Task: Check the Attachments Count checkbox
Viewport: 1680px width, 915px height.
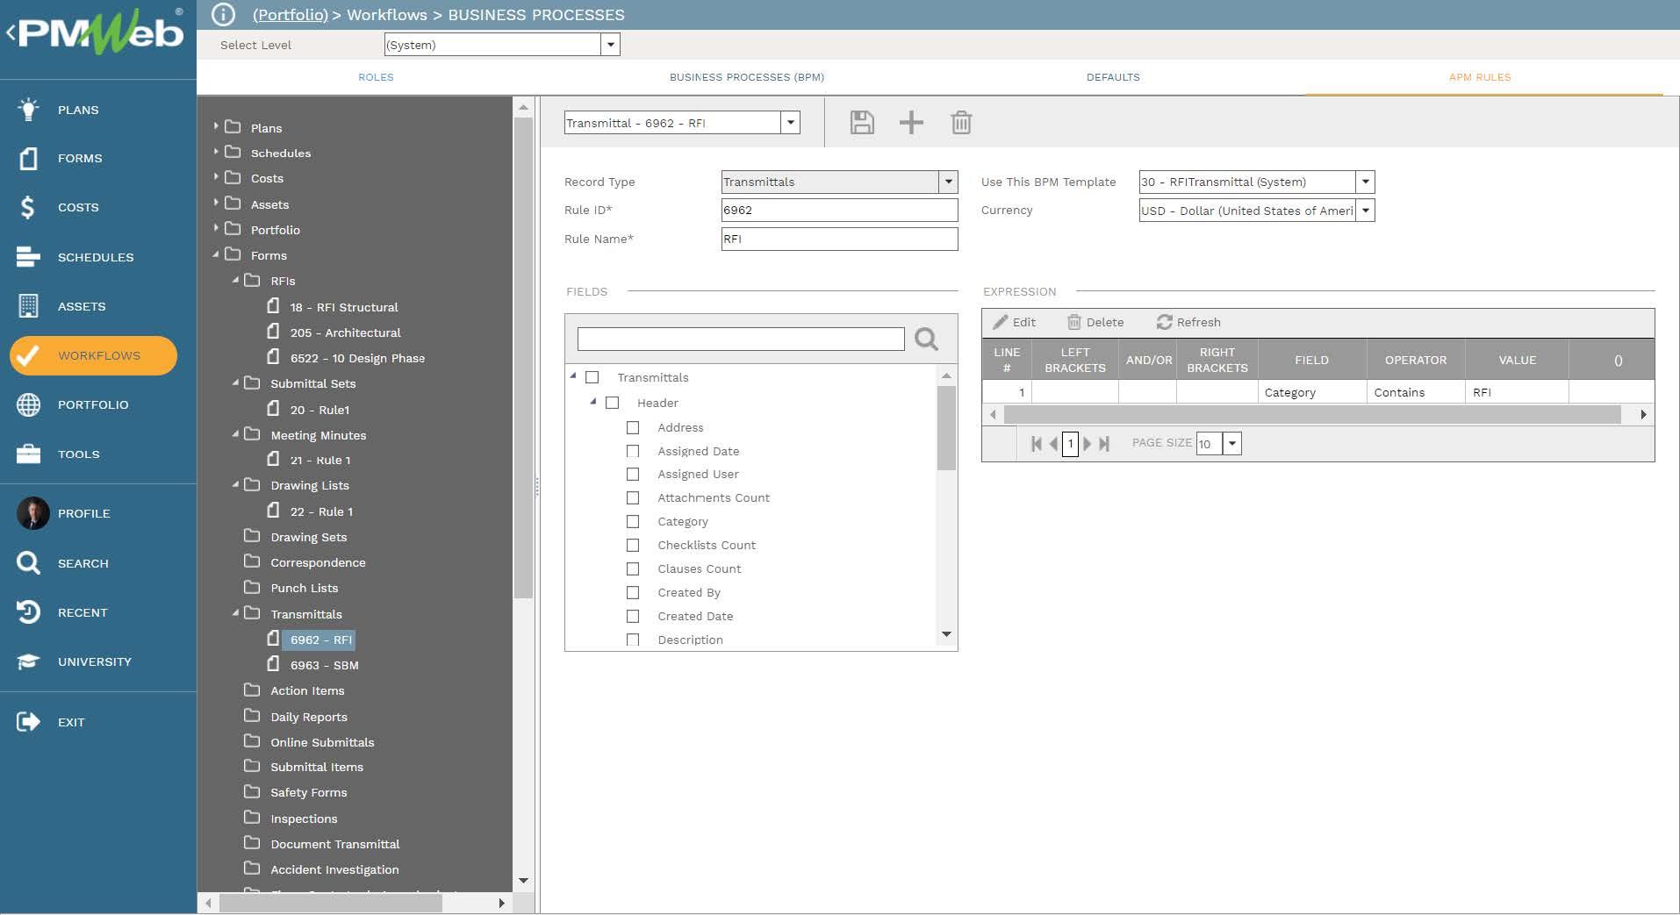Action: point(633,497)
